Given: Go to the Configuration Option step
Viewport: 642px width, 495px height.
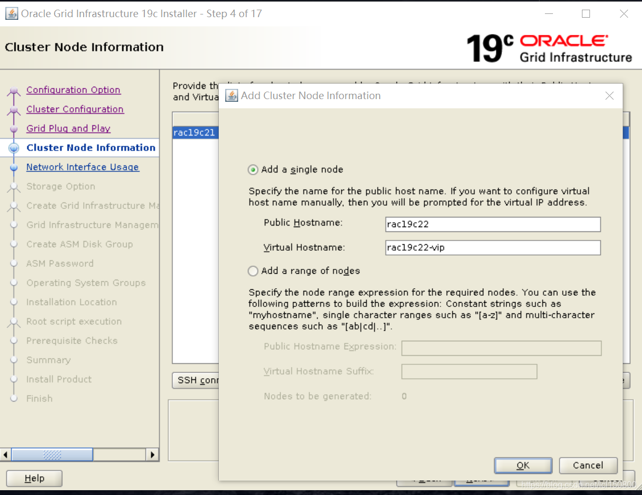Looking at the screenshot, I should 73,89.
